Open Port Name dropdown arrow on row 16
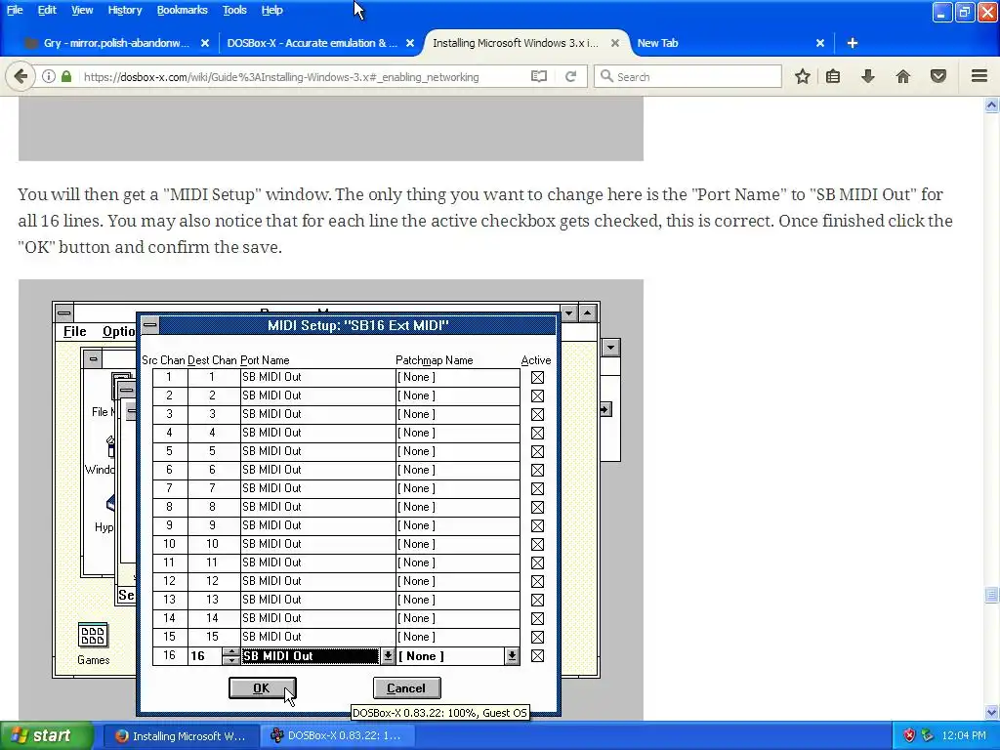Viewport: 1000px width, 750px height. click(x=387, y=655)
